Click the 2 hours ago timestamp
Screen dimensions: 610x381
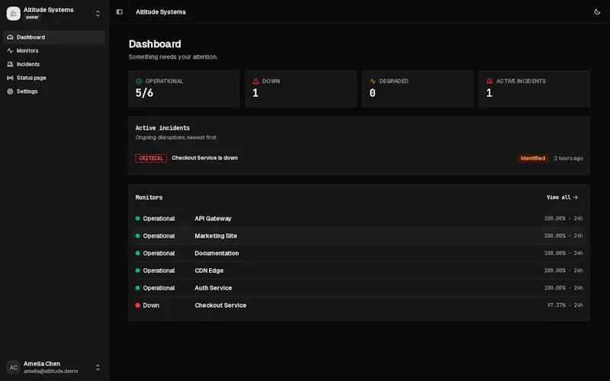[568, 158]
